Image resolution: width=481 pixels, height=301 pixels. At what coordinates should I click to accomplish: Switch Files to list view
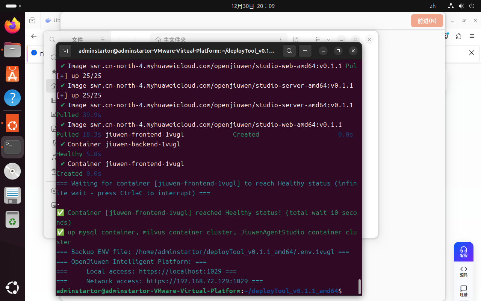tap(318, 40)
